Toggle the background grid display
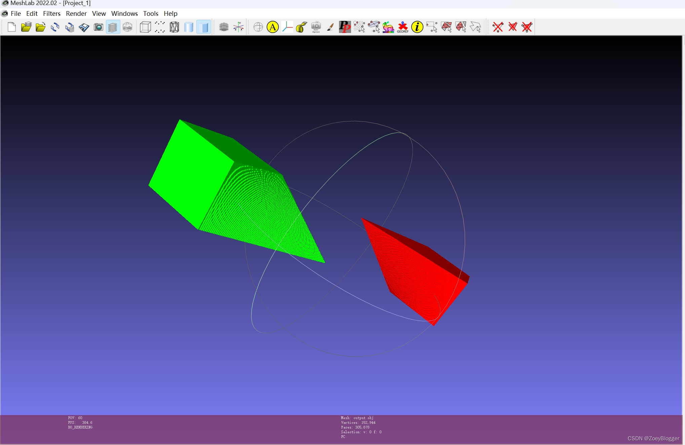The image size is (685, 445). 224,27
